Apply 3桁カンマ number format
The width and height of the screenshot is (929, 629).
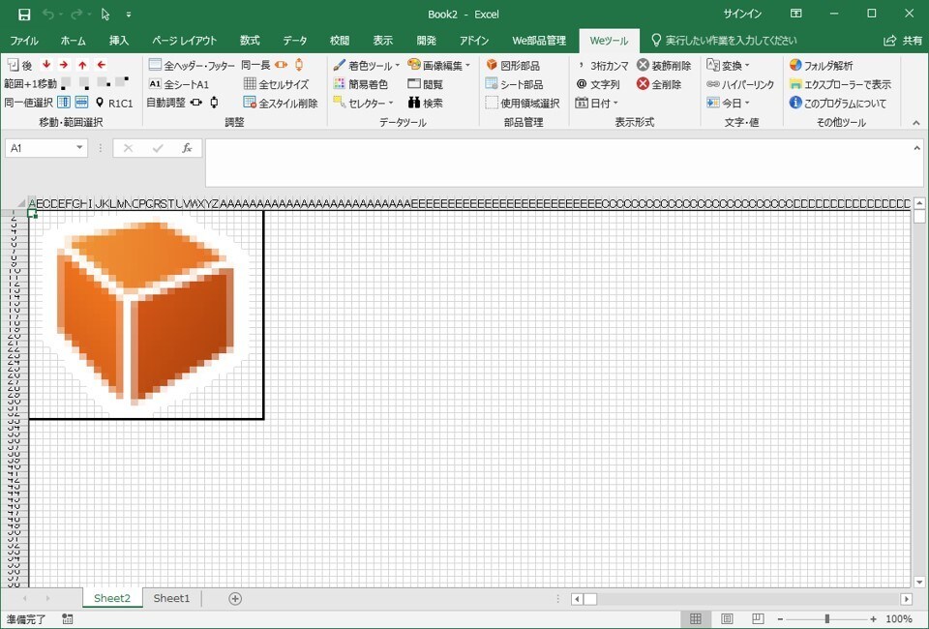point(602,65)
